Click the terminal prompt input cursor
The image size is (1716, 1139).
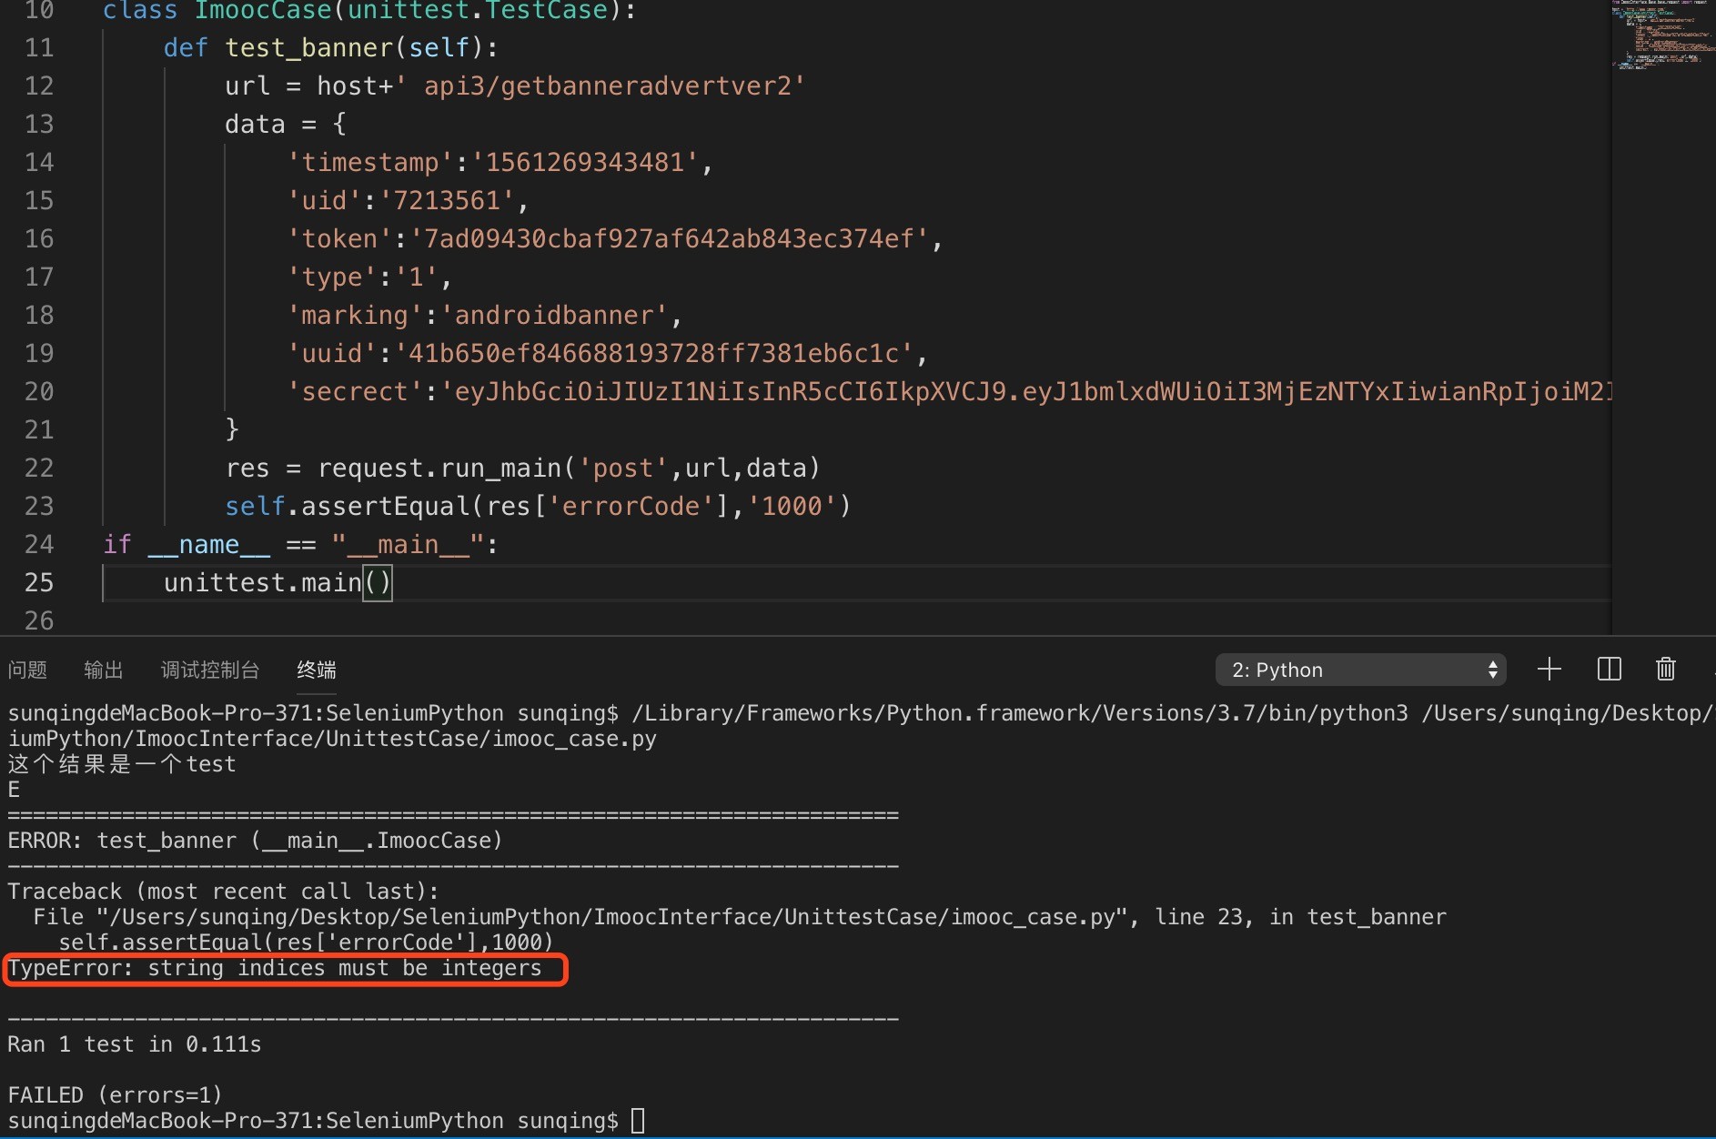(638, 1121)
